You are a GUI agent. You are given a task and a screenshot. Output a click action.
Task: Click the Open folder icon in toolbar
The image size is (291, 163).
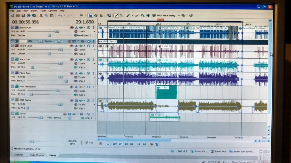pyautogui.click(x=18, y=16)
